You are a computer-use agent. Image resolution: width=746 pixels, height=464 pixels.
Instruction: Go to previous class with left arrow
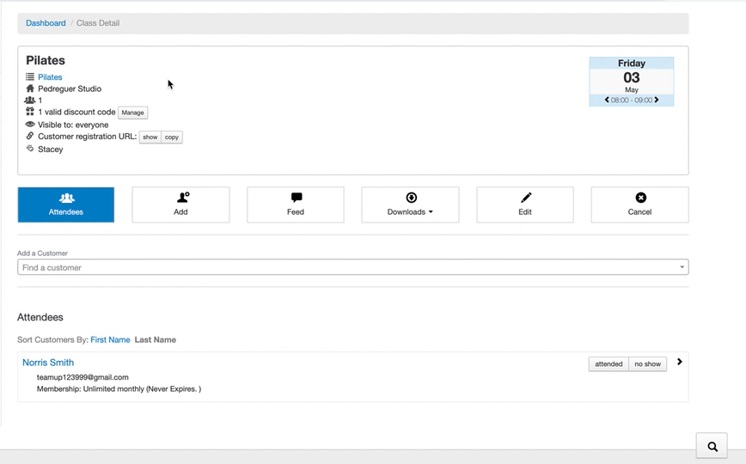607,101
